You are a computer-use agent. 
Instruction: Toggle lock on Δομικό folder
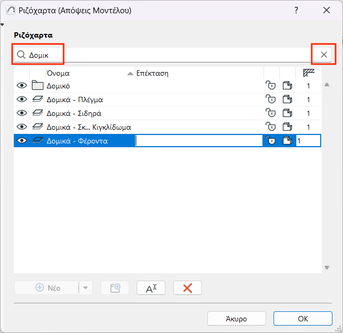click(271, 85)
